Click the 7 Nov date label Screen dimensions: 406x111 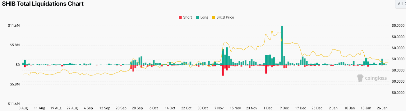click(x=219, y=108)
